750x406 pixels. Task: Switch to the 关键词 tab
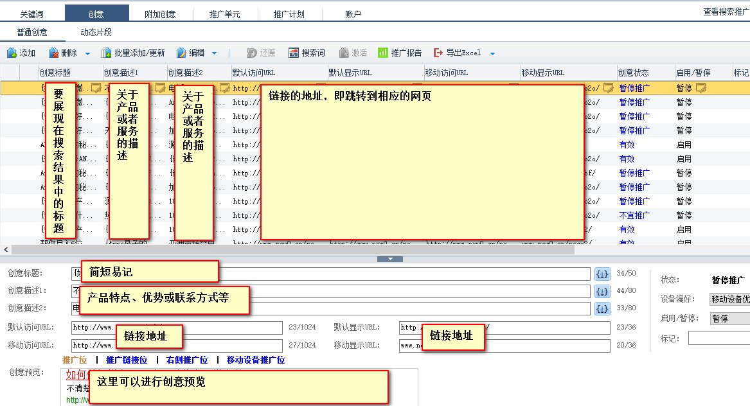click(x=32, y=14)
